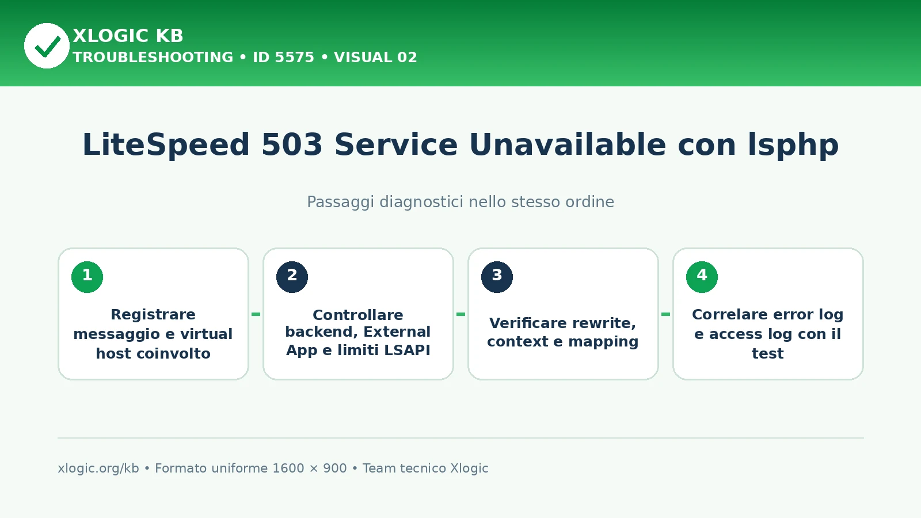Image resolution: width=921 pixels, height=518 pixels.
Task: Select 'Correlare error log e access log con il test' text
Action: pyautogui.click(x=768, y=334)
